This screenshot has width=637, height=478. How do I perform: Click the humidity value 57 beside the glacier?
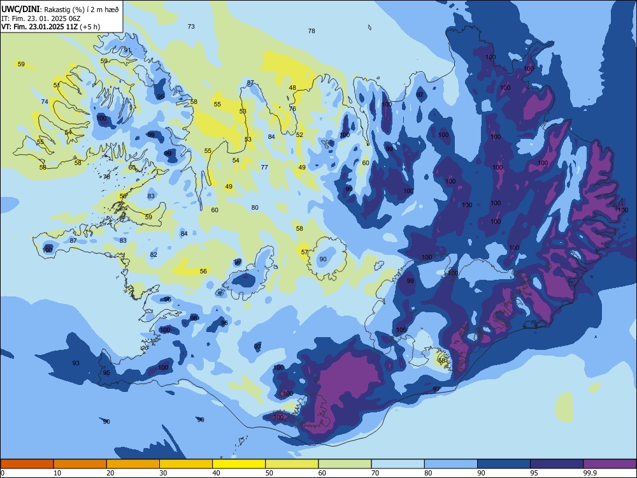pos(304,252)
